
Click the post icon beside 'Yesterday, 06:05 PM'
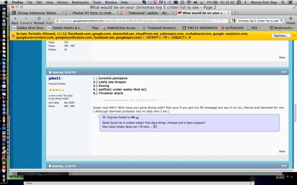(50, 73)
